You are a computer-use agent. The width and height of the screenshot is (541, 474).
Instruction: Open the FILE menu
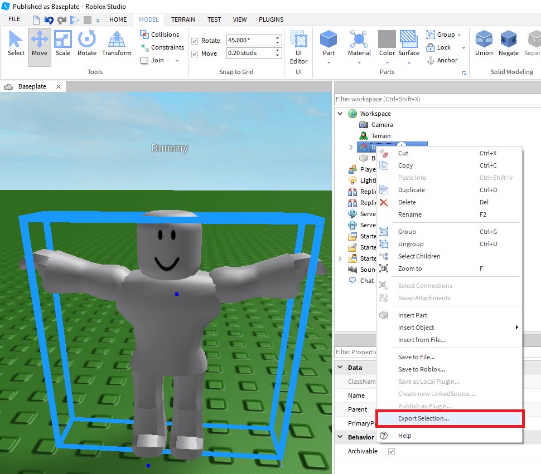click(14, 19)
